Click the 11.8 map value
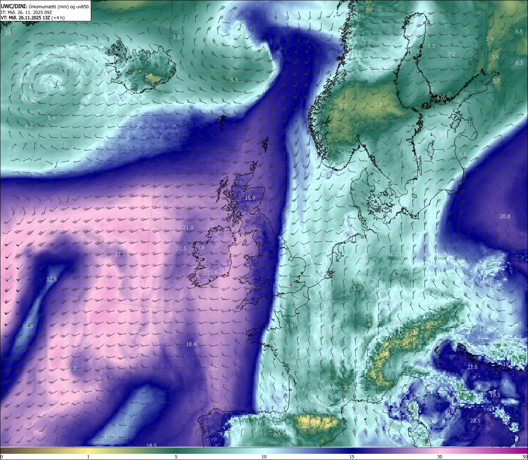528x460 pixels. tap(28, 326)
